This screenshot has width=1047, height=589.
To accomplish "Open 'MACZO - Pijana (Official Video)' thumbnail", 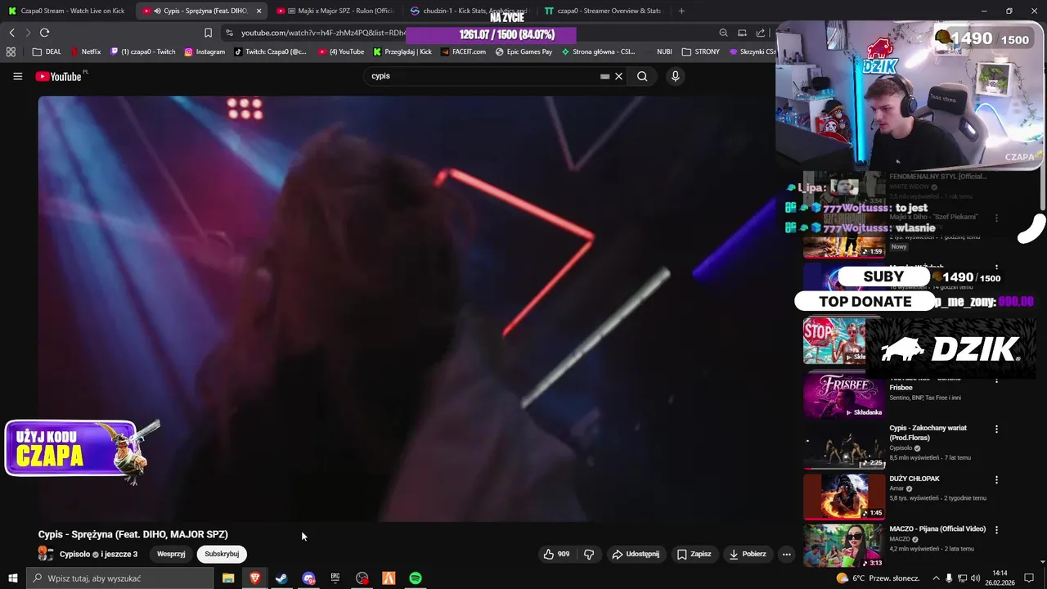I will (844, 546).
